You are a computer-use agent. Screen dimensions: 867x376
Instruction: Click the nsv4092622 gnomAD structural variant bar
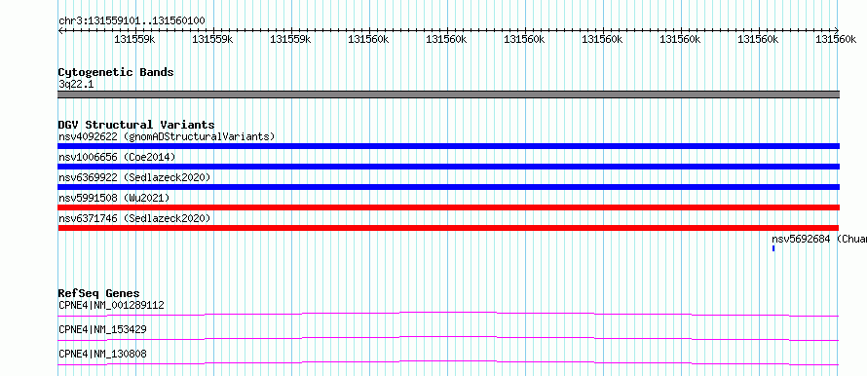coord(448,146)
